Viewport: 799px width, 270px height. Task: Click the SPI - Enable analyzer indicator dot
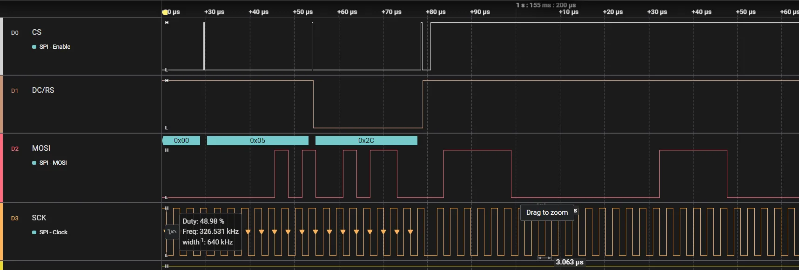tap(34, 47)
